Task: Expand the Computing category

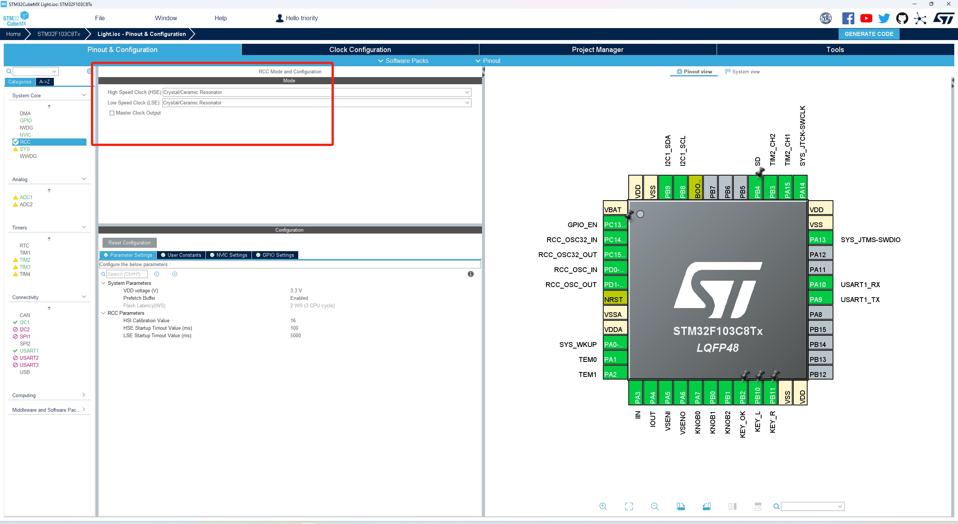Action: [x=84, y=395]
